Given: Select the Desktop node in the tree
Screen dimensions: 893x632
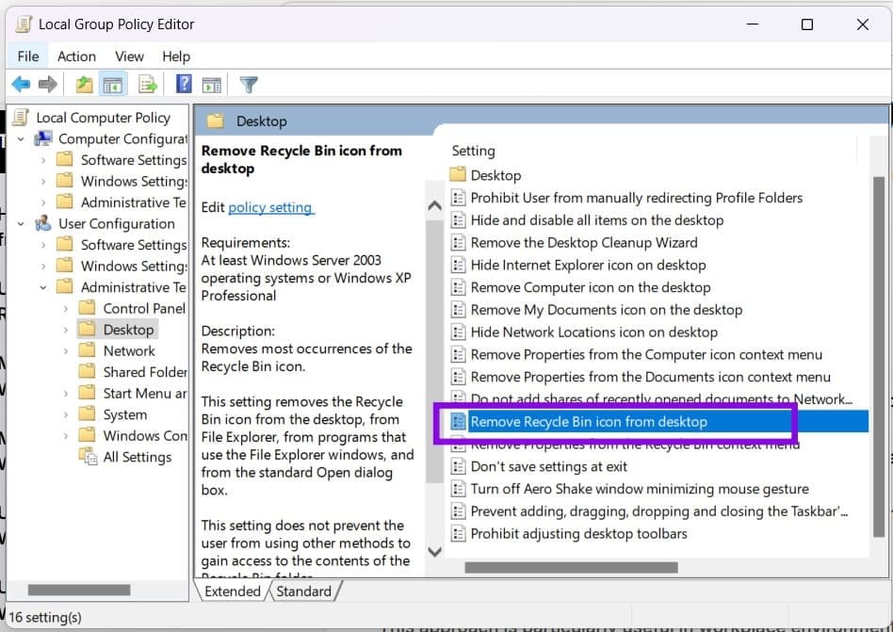Looking at the screenshot, I should point(129,329).
